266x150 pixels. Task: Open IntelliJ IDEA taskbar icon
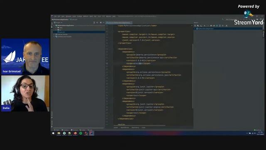[91, 133]
